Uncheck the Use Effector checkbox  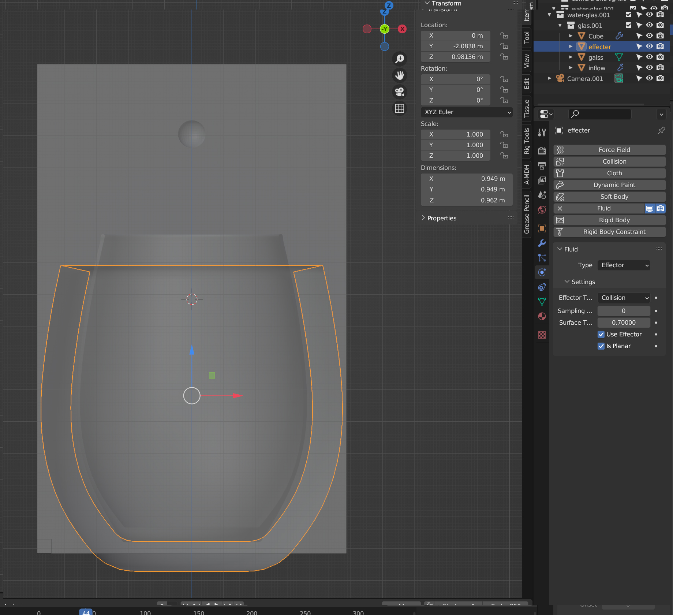601,334
